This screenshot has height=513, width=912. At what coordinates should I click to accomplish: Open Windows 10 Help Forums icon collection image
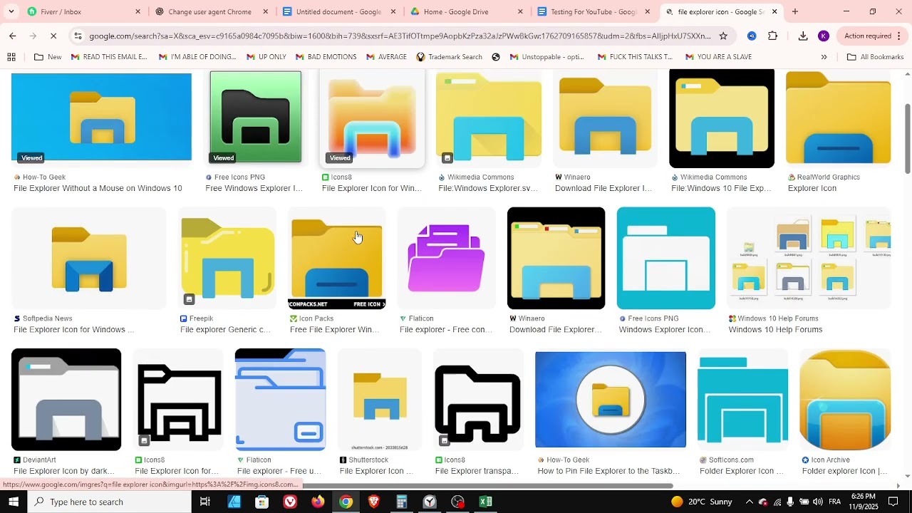pos(809,258)
